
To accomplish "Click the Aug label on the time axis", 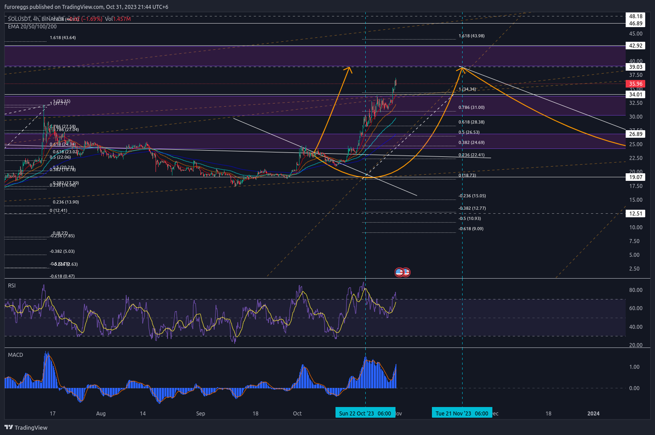I will pyautogui.click(x=101, y=414).
